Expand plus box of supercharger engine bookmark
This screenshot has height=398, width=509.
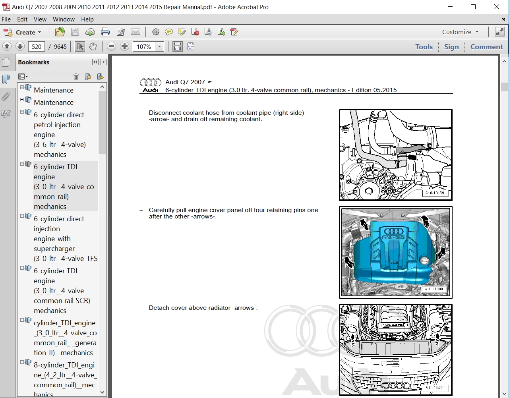click(22, 216)
